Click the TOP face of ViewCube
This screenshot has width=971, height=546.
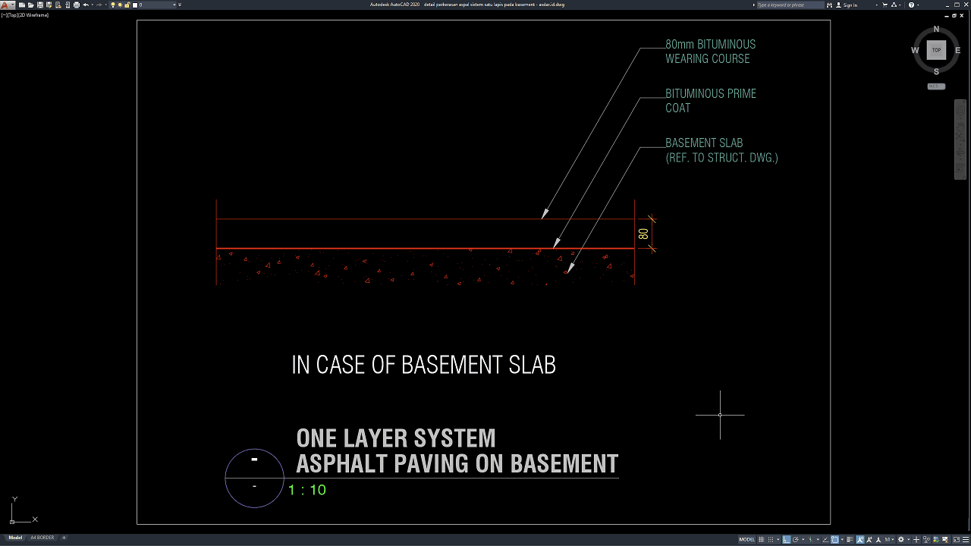[936, 50]
